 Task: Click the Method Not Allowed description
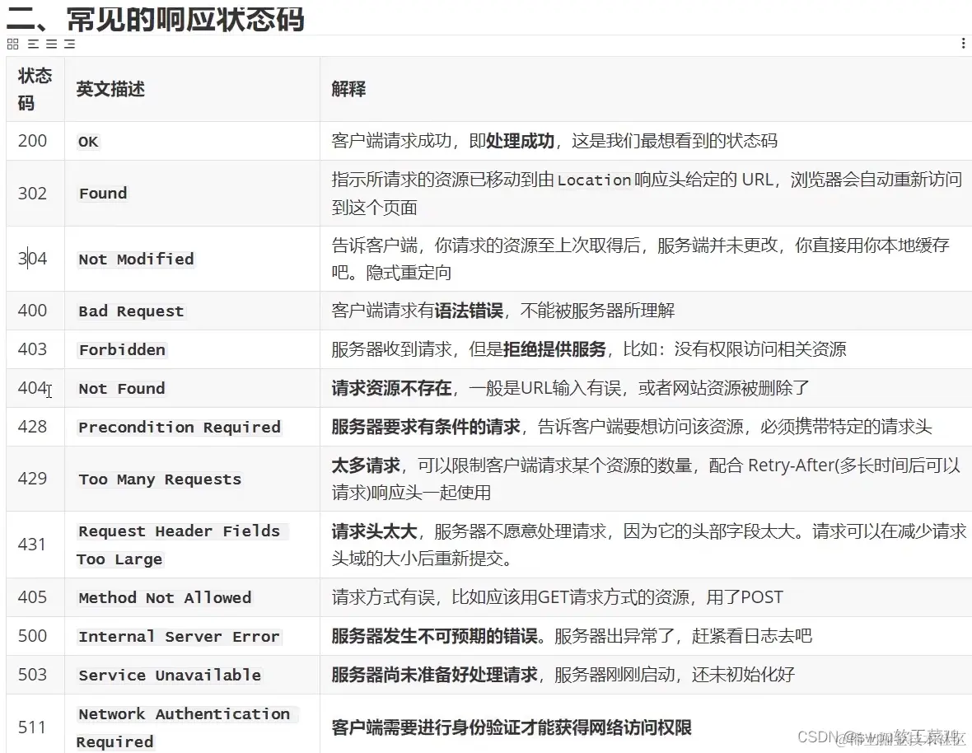164,597
